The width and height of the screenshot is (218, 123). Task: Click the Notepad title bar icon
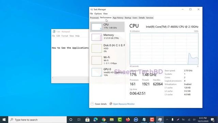pyautogui.click(x=54, y=31)
